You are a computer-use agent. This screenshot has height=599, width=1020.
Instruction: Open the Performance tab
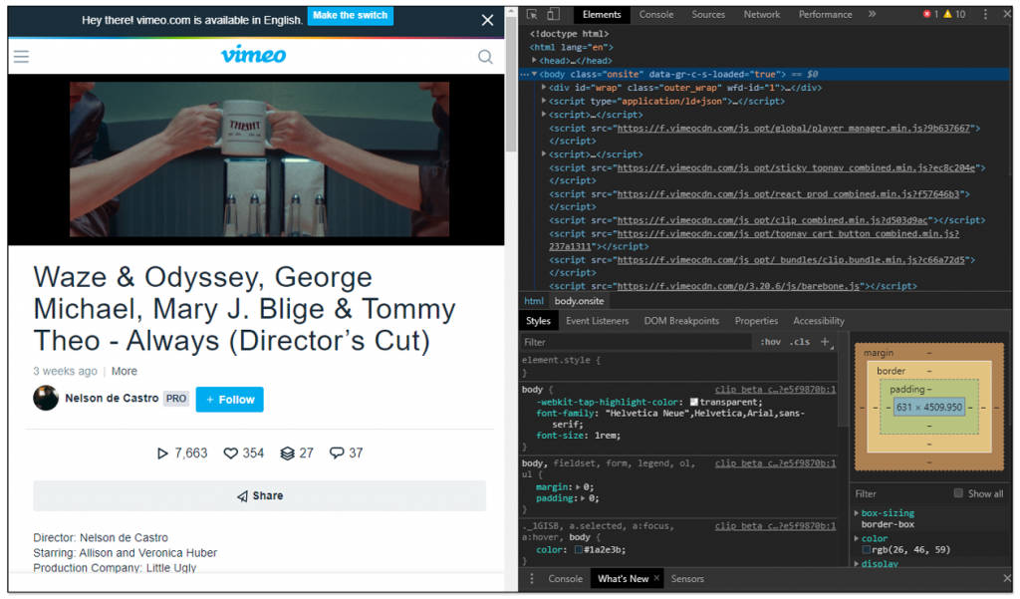(x=826, y=14)
